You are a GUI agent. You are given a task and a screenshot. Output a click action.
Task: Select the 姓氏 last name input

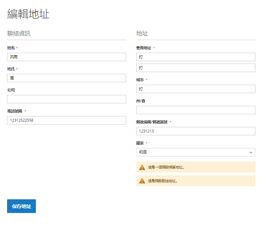click(67, 78)
